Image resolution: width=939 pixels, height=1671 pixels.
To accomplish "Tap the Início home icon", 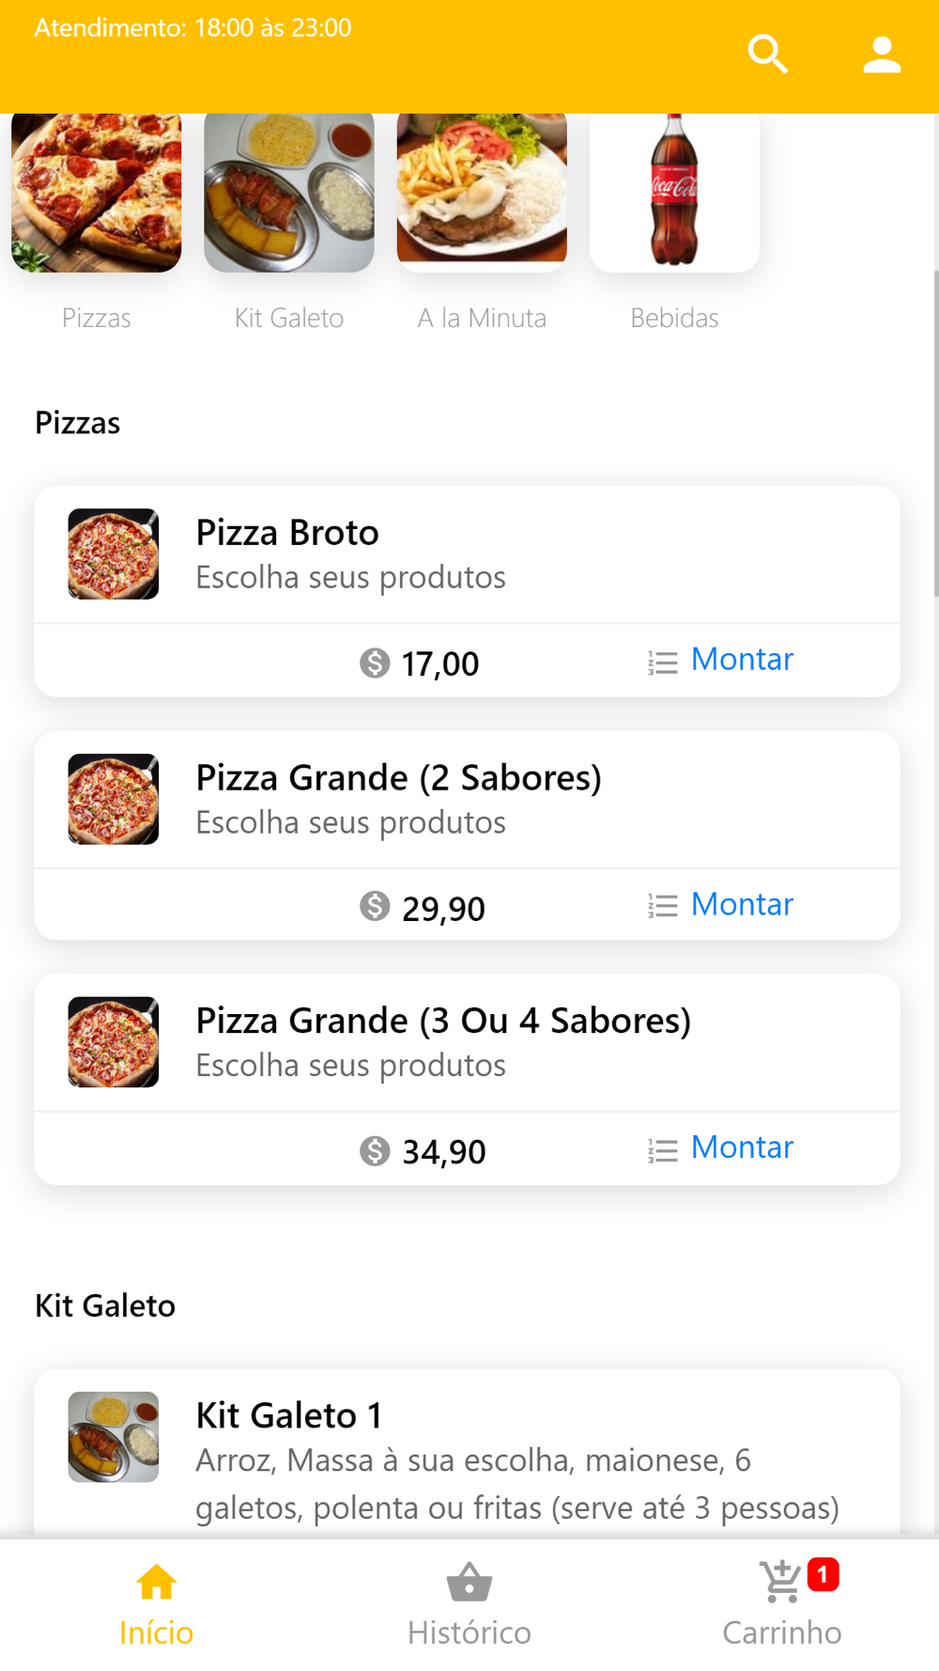I will [x=156, y=1583].
